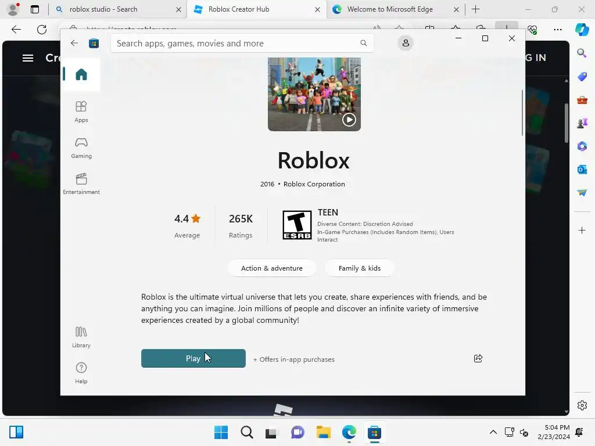Open the Gaming section in Store
Image resolution: width=595 pixels, height=446 pixels.
[x=81, y=148]
